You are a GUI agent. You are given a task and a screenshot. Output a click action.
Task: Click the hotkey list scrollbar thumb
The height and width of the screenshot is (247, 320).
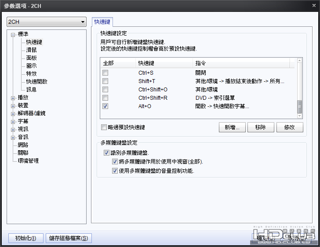pyautogui.click(x=299, y=107)
